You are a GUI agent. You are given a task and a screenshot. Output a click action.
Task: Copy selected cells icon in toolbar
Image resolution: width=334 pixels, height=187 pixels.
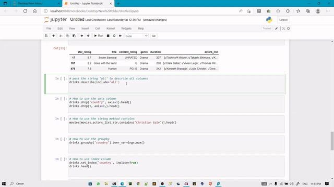pyautogui.click(x=67, y=36)
